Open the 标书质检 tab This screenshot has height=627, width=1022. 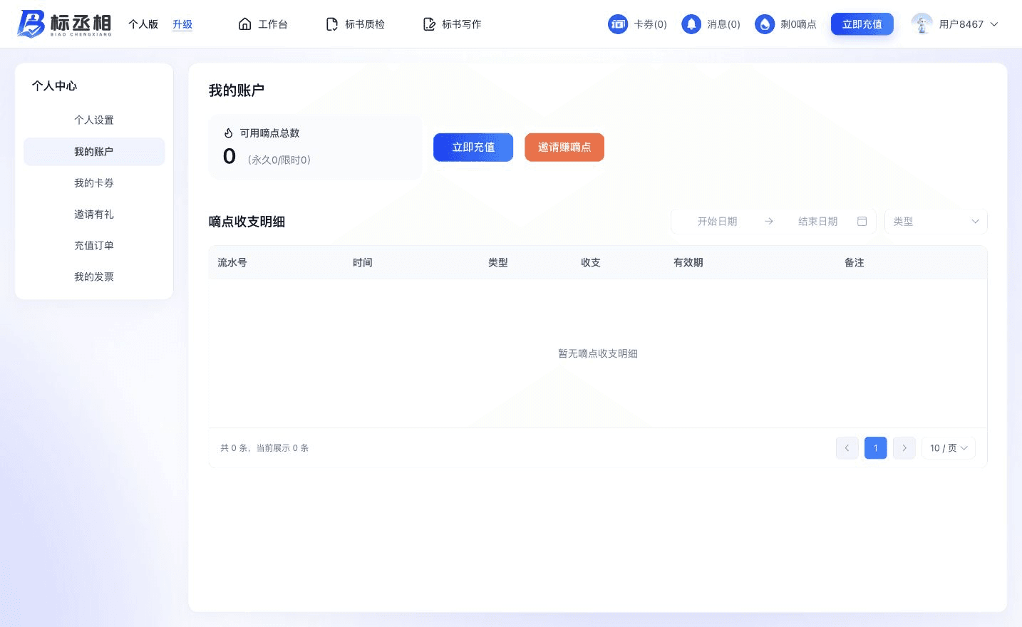(x=355, y=24)
